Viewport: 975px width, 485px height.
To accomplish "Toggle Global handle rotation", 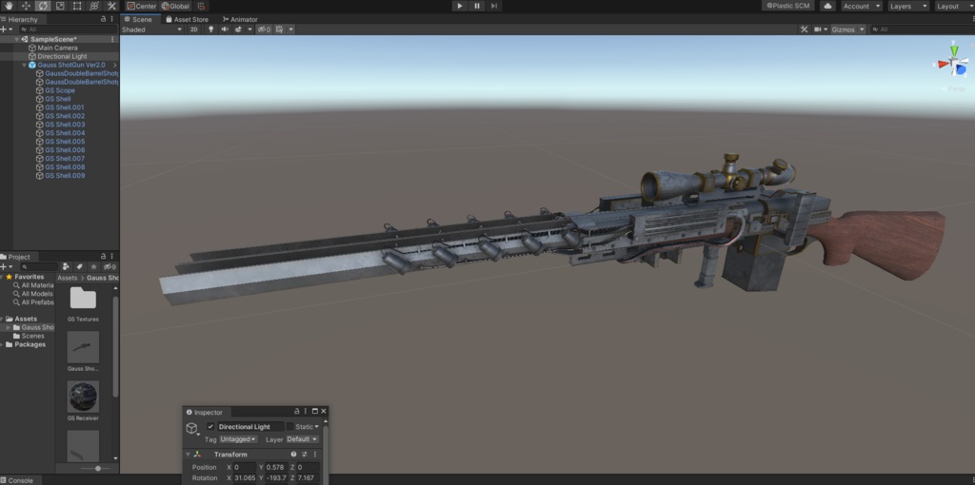I will click(x=176, y=6).
